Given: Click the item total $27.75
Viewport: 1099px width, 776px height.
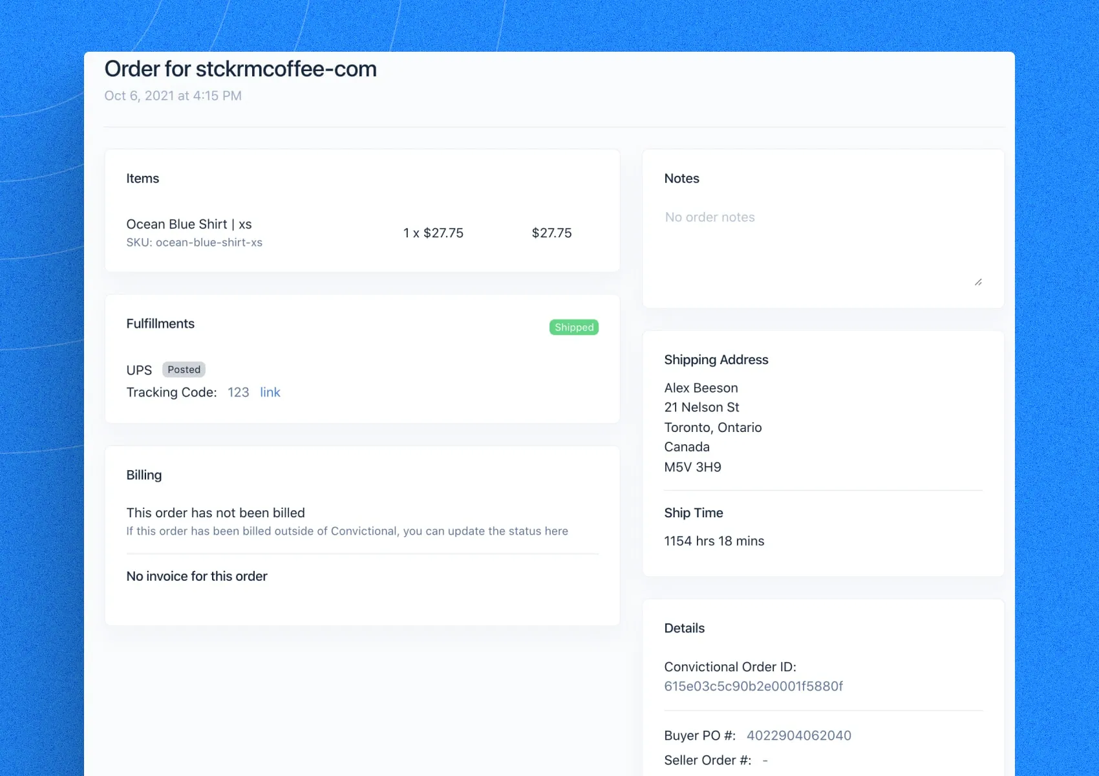Looking at the screenshot, I should coord(551,233).
